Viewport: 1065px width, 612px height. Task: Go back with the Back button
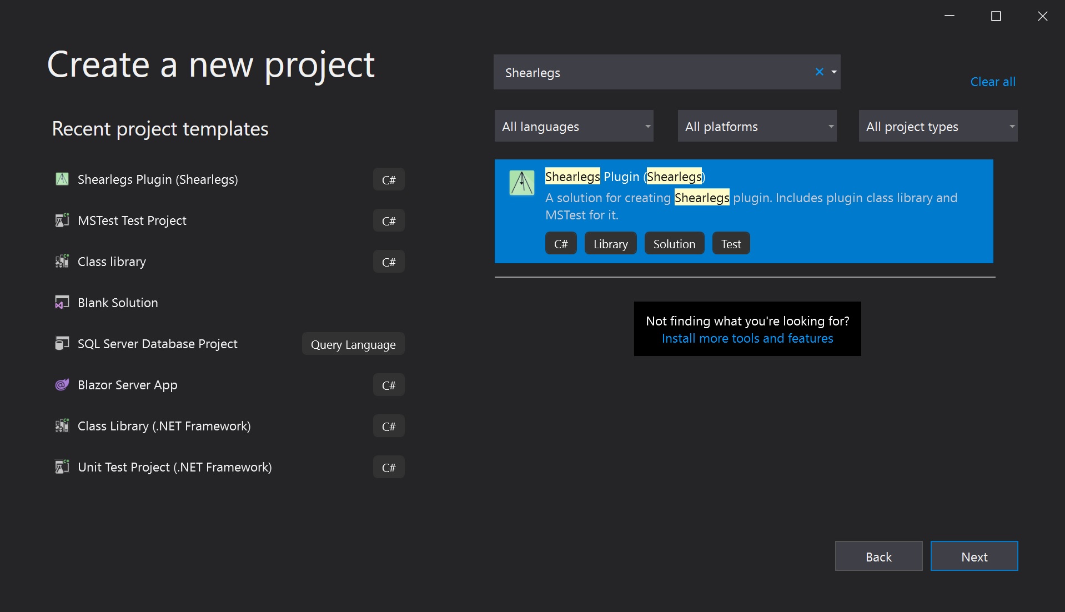(878, 556)
